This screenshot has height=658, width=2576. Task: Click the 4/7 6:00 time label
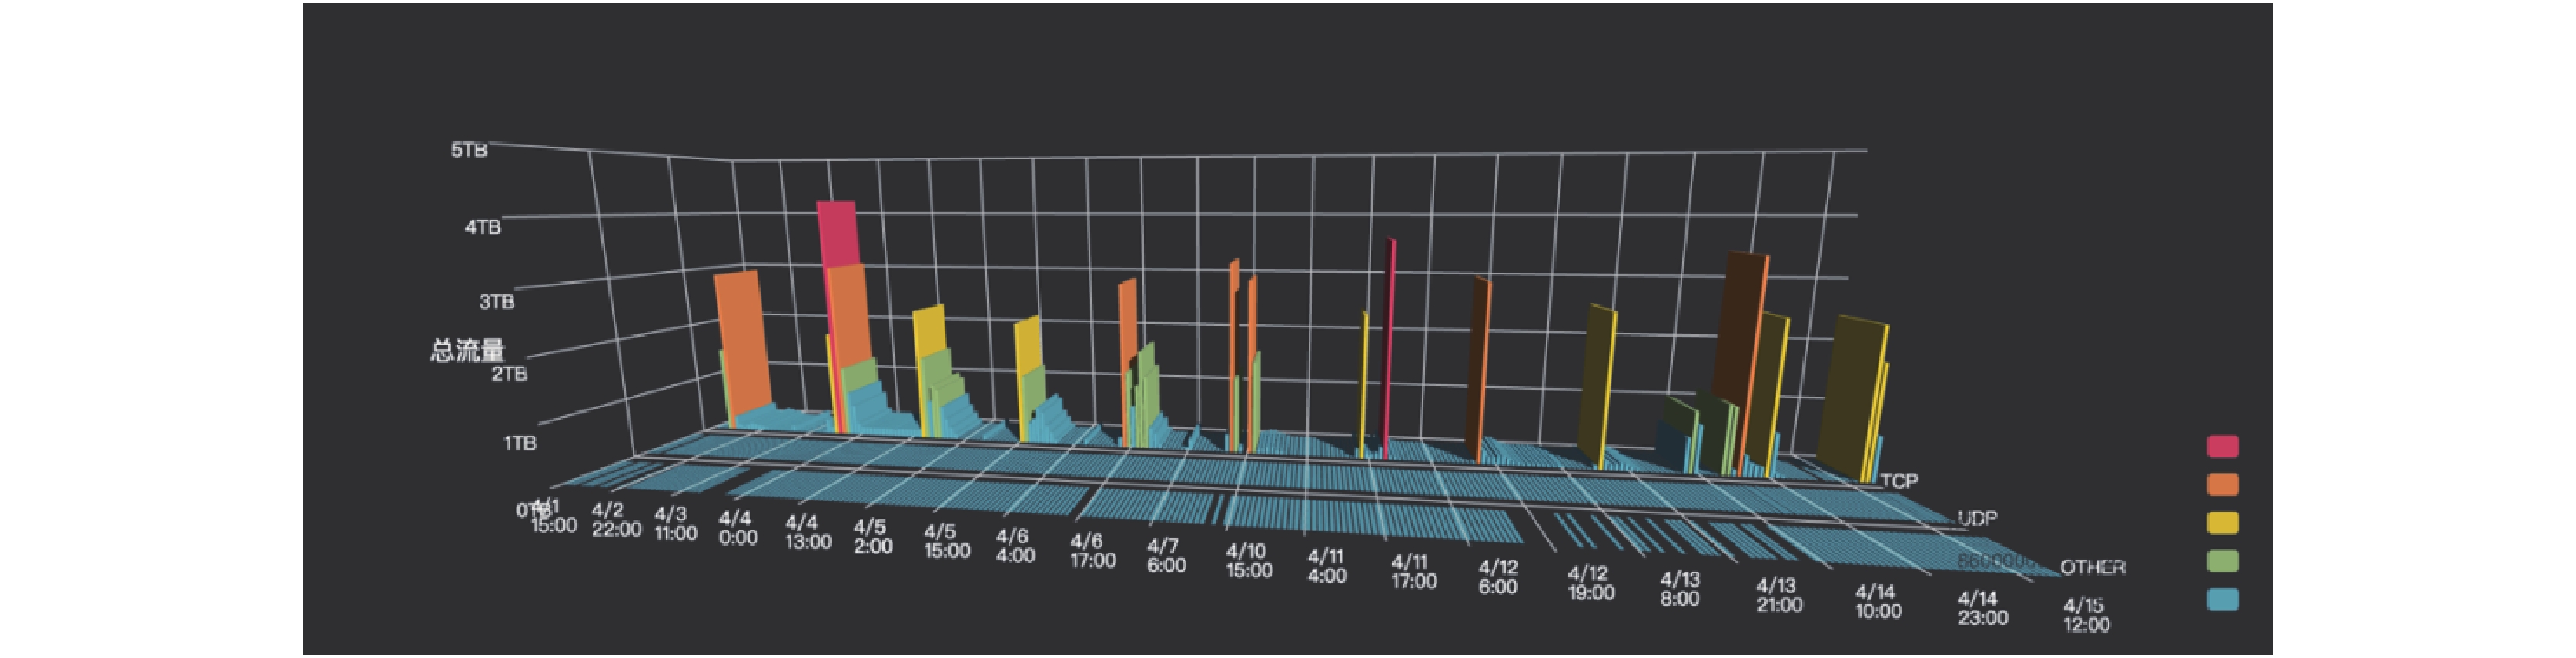tap(1166, 555)
